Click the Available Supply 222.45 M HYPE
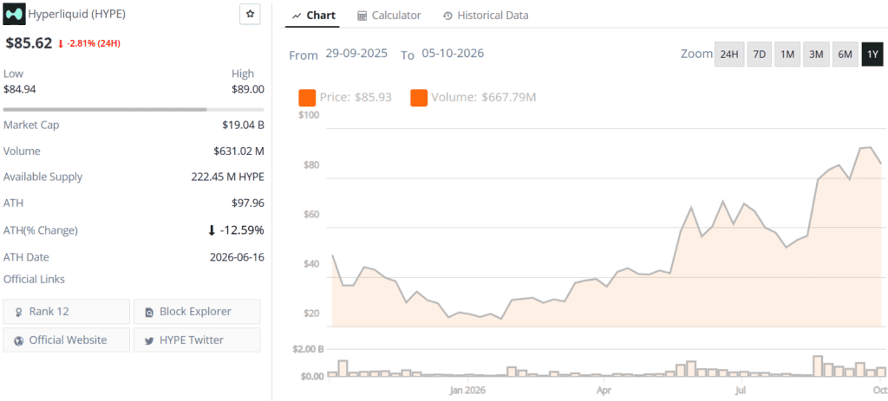 (x=228, y=177)
